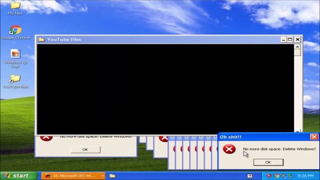Open the YouTube files desktop shortcut

point(15,81)
